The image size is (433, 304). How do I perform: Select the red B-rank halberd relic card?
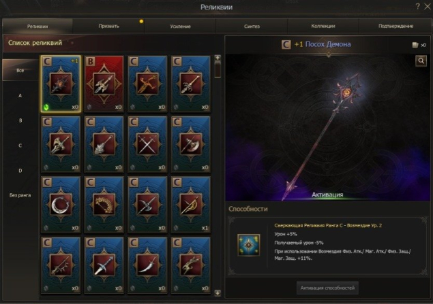(104, 84)
